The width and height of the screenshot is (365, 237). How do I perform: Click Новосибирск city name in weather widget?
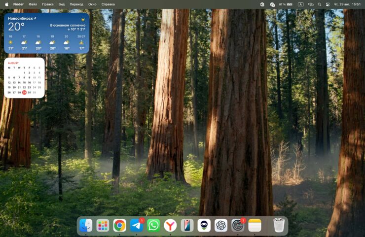tap(21, 18)
